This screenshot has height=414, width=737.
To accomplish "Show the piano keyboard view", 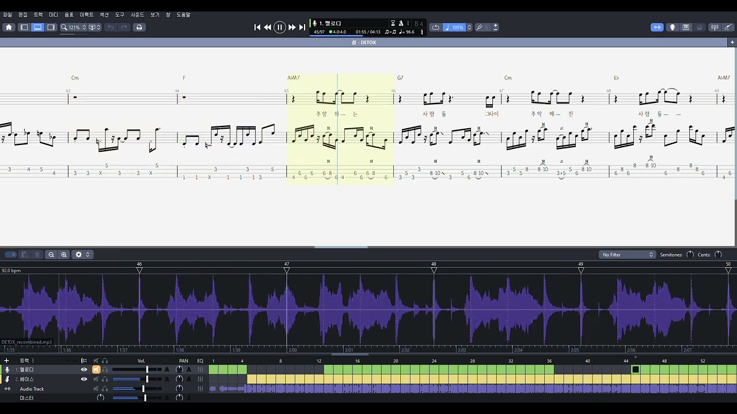I will (x=686, y=27).
